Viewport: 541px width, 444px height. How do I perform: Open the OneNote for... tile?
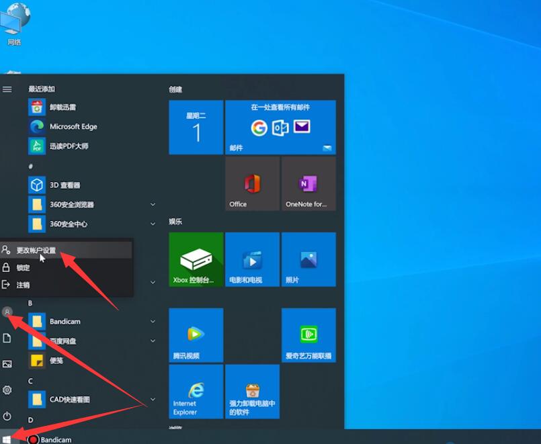tap(308, 183)
